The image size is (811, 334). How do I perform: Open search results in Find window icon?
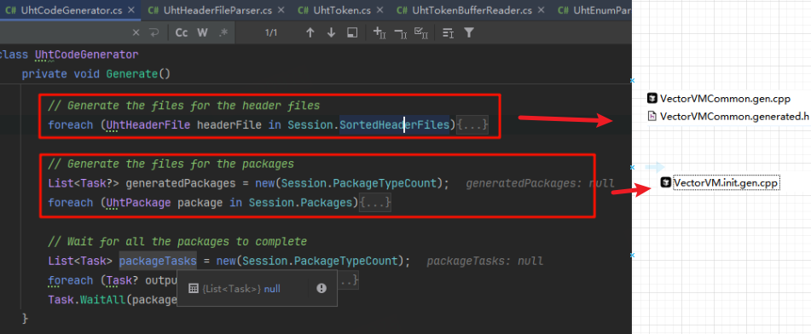[x=352, y=33]
